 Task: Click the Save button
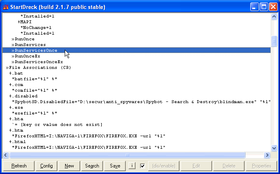[x=115, y=166]
